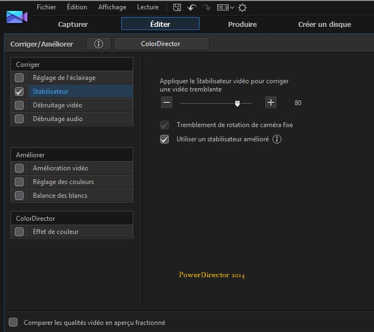This screenshot has height=332, width=374.
Task: Switch to the Produire tab
Action: coord(242,24)
